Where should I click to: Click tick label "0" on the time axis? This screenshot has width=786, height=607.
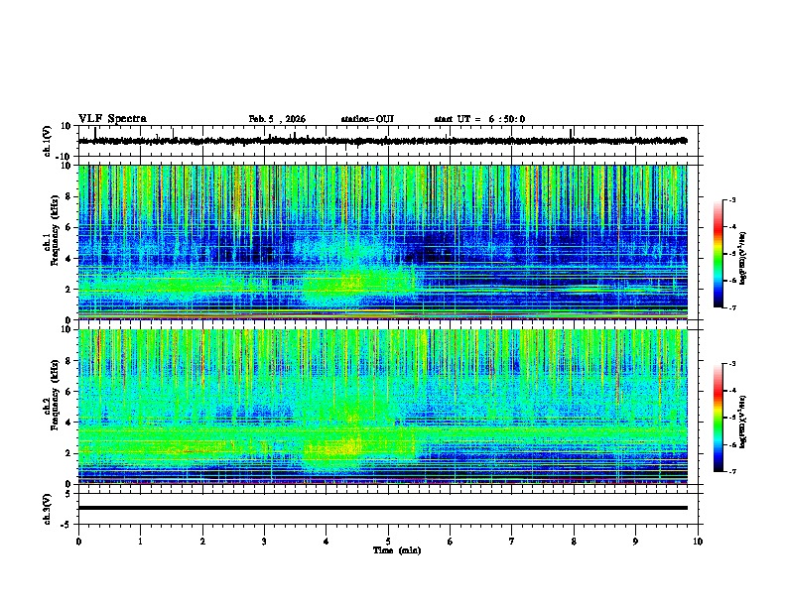(x=78, y=542)
